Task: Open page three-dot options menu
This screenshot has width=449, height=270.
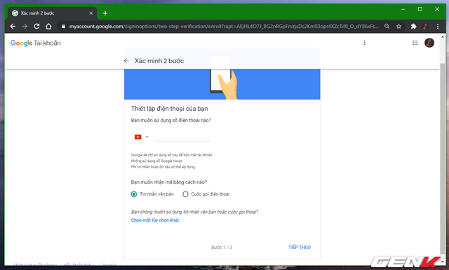Action: tap(365, 43)
